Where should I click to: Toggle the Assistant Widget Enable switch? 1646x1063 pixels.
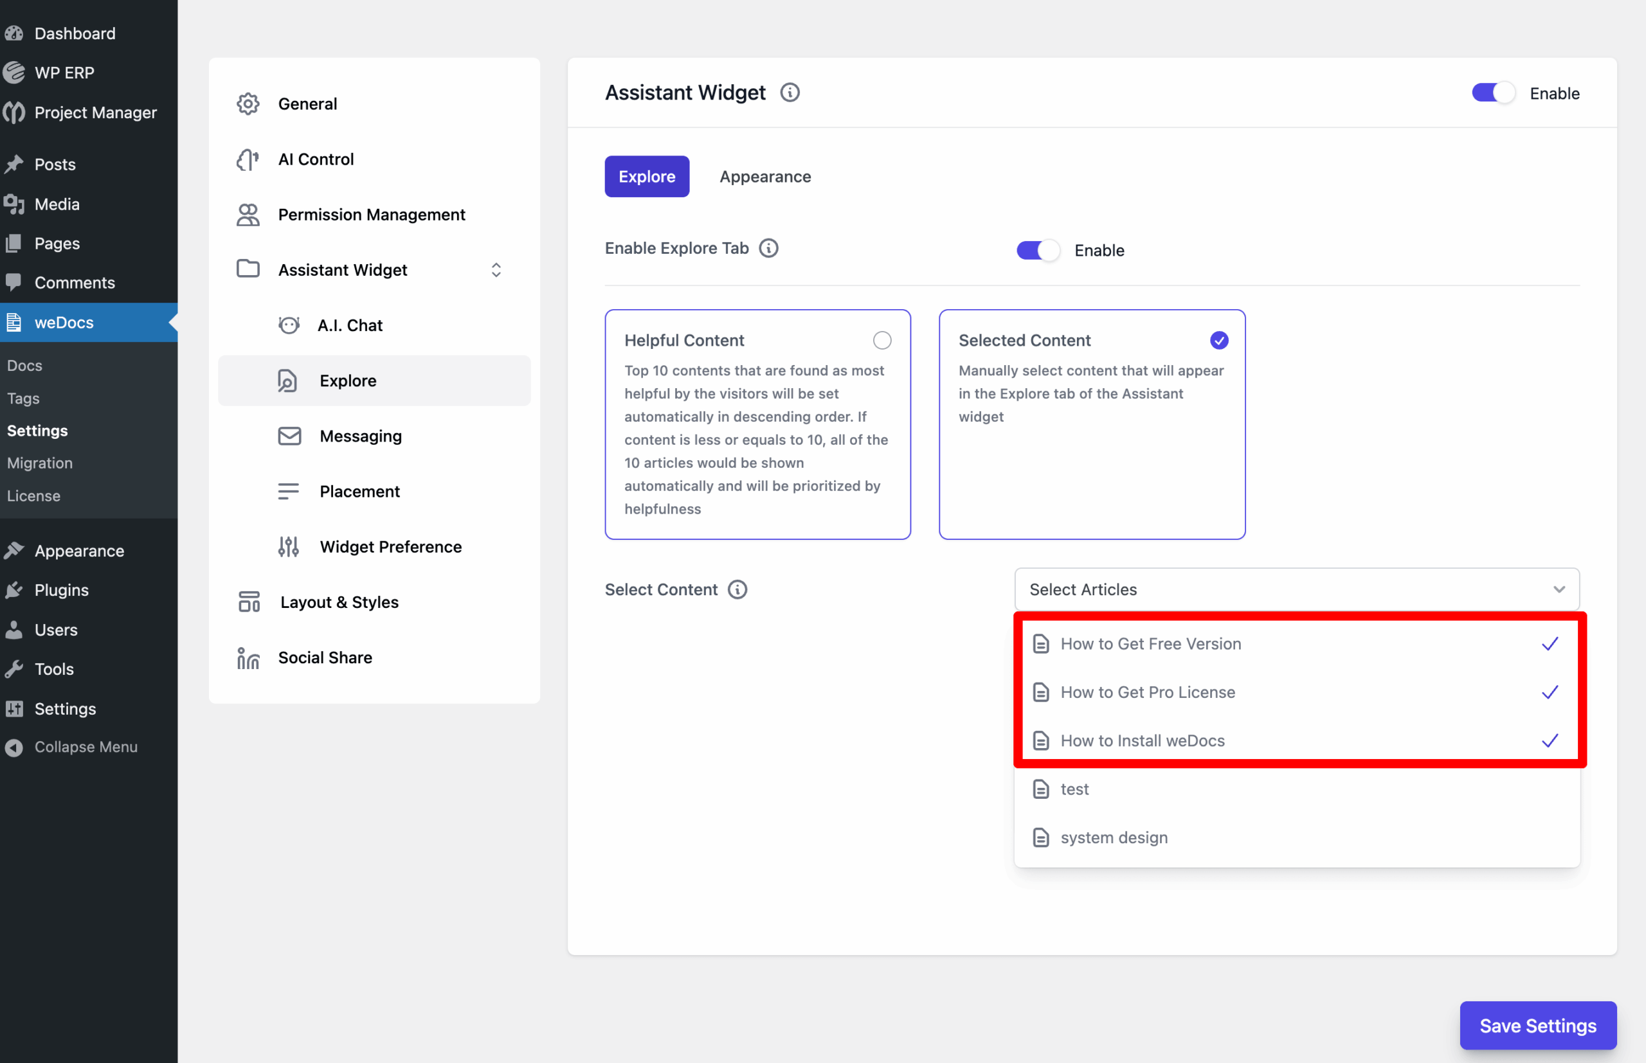click(x=1493, y=93)
